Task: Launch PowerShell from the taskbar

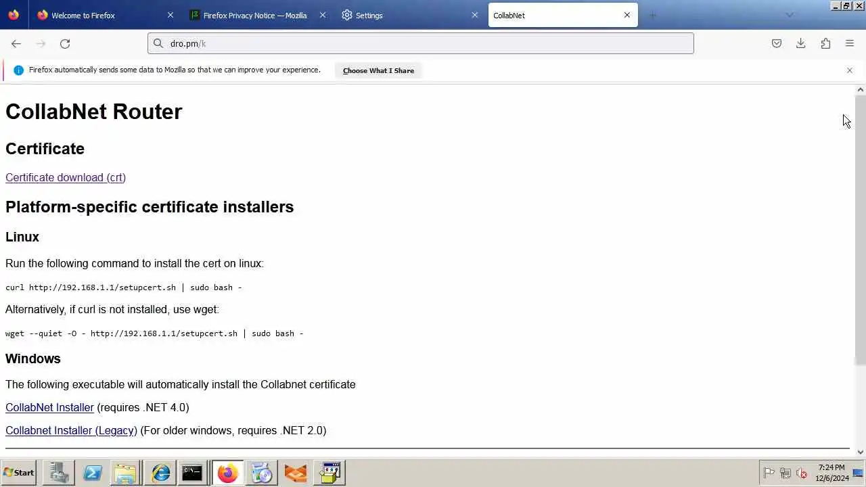Action: click(x=93, y=473)
